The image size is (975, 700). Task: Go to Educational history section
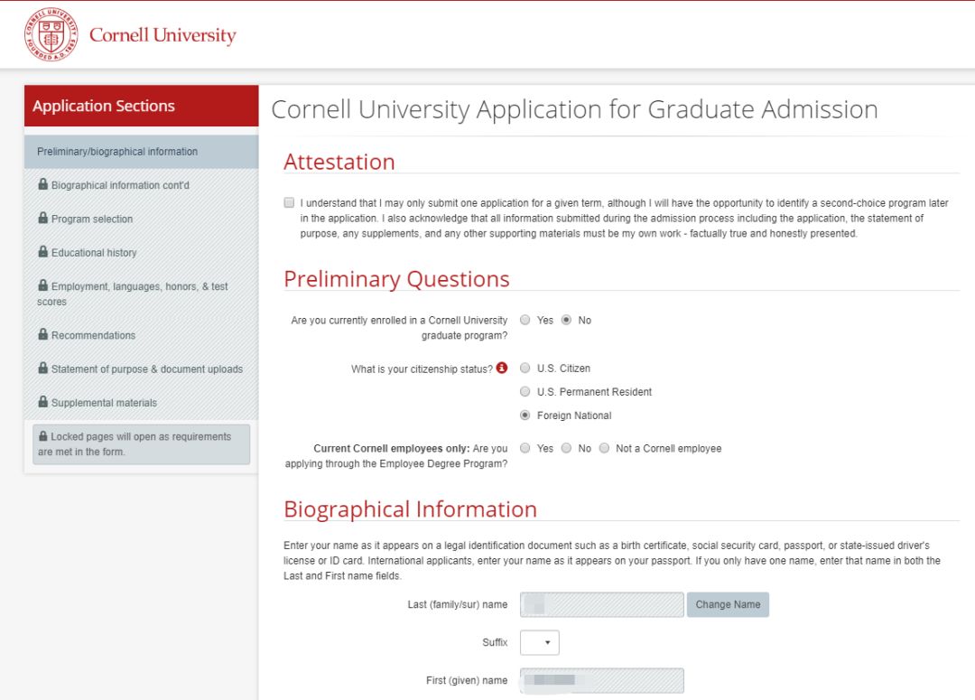(141, 253)
